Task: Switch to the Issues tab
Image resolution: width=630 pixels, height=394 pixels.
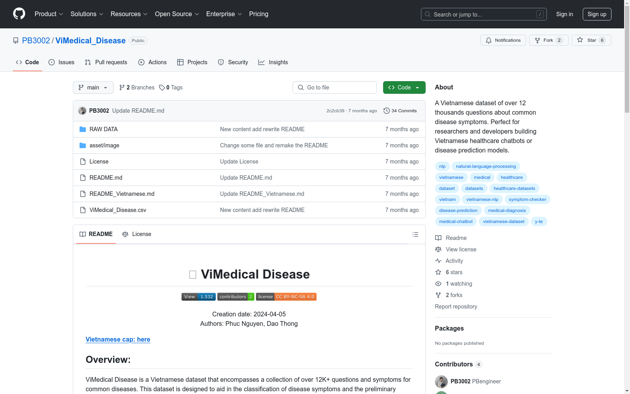Action: coord(61,62)
